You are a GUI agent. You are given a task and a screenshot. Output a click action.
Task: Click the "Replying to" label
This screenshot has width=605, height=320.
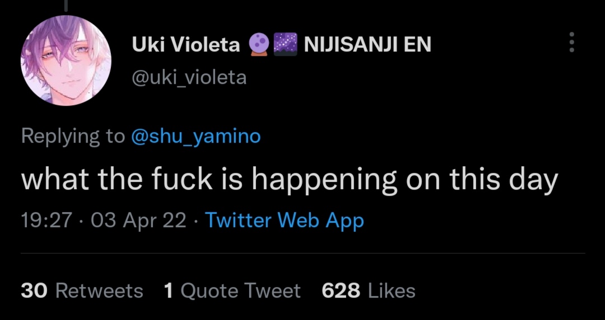(x=73, y=136)
